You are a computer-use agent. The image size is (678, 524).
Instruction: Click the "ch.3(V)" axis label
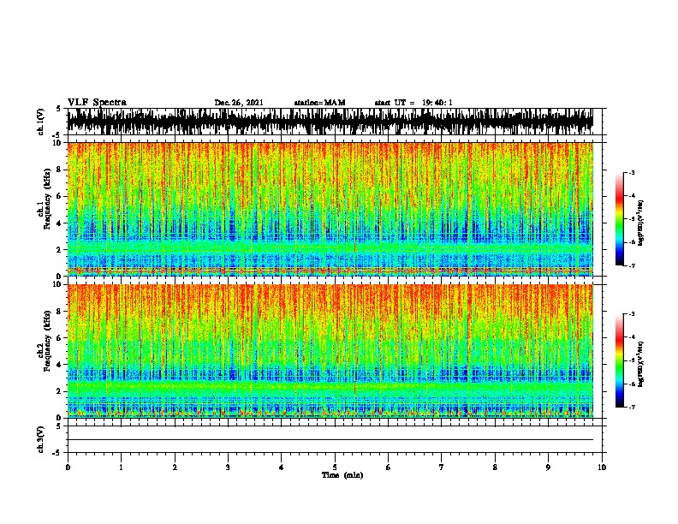(x=41, y=439)
